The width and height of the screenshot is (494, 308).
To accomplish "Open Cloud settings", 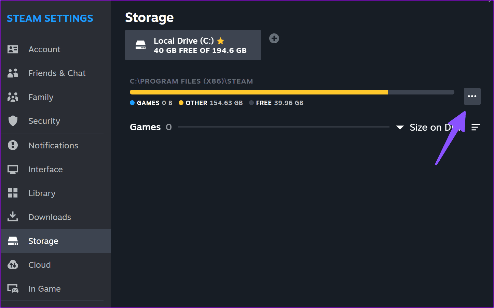I will tap(55, 265).
